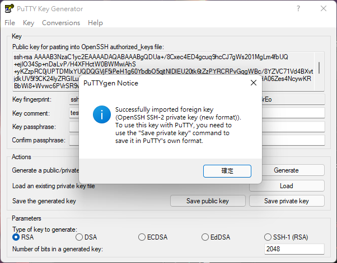337x263 pixels.
Task: Open the Conversions menu
Action: (x=61, y=23)
